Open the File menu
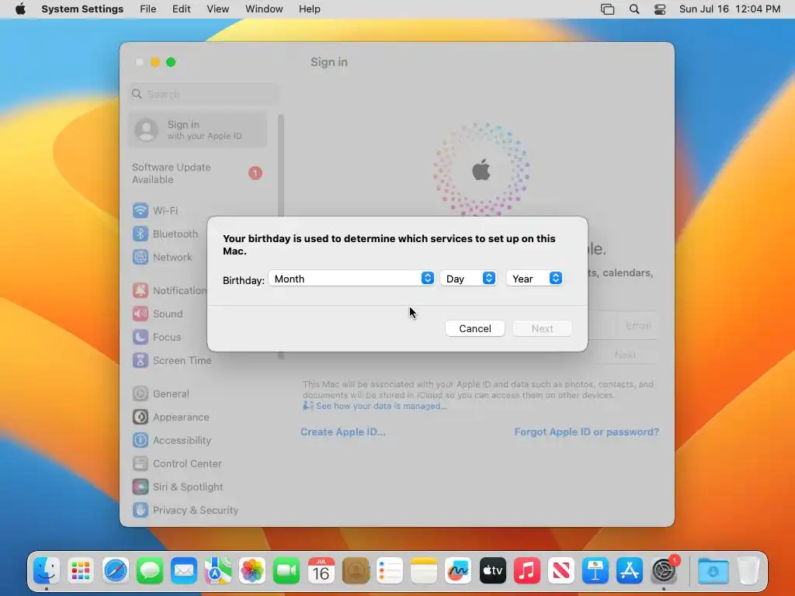 148,9
